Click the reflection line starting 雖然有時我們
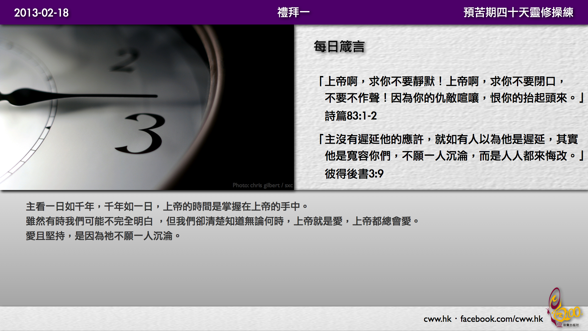Screen dimensions: 588x331 click(x=222, y=221)
